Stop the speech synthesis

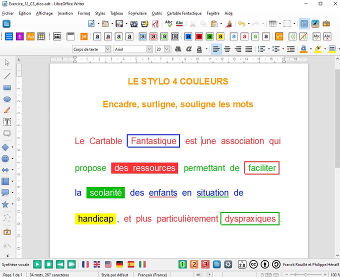pyautogui.click(x=49, y=264)
